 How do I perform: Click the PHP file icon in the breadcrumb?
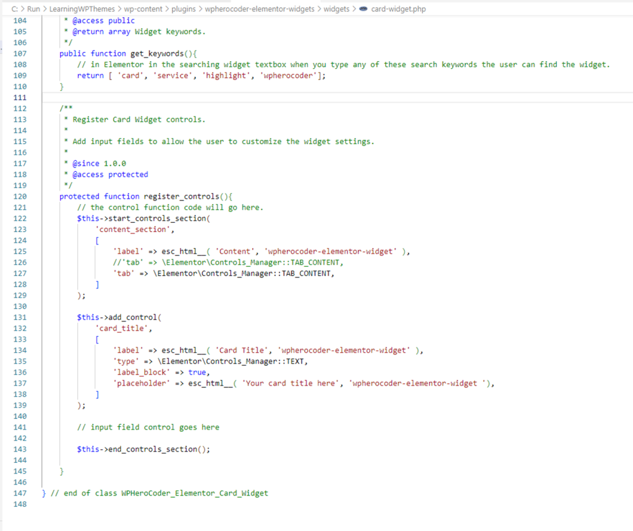363,9
